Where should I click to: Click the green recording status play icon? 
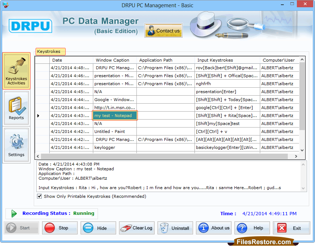(x=14, y=213)
